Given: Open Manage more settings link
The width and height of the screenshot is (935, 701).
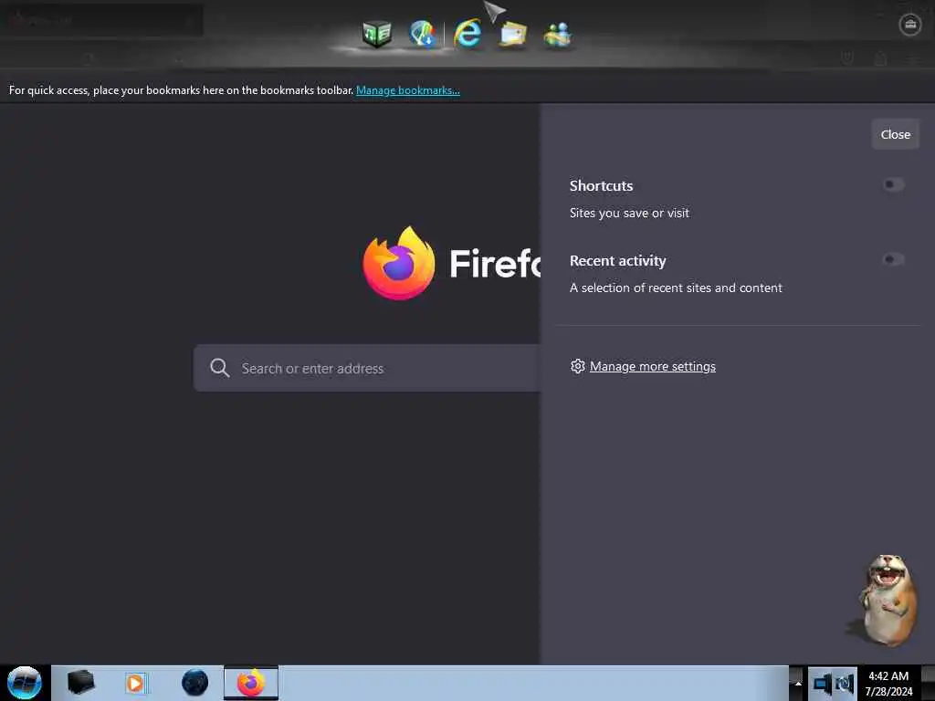Looking at the screenshot, I should pyautogui.click(x=652, y=366).
